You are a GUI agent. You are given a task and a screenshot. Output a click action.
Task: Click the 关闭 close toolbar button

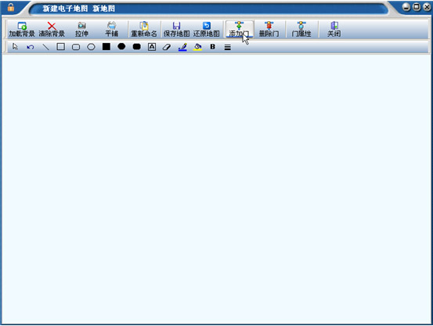334,30
